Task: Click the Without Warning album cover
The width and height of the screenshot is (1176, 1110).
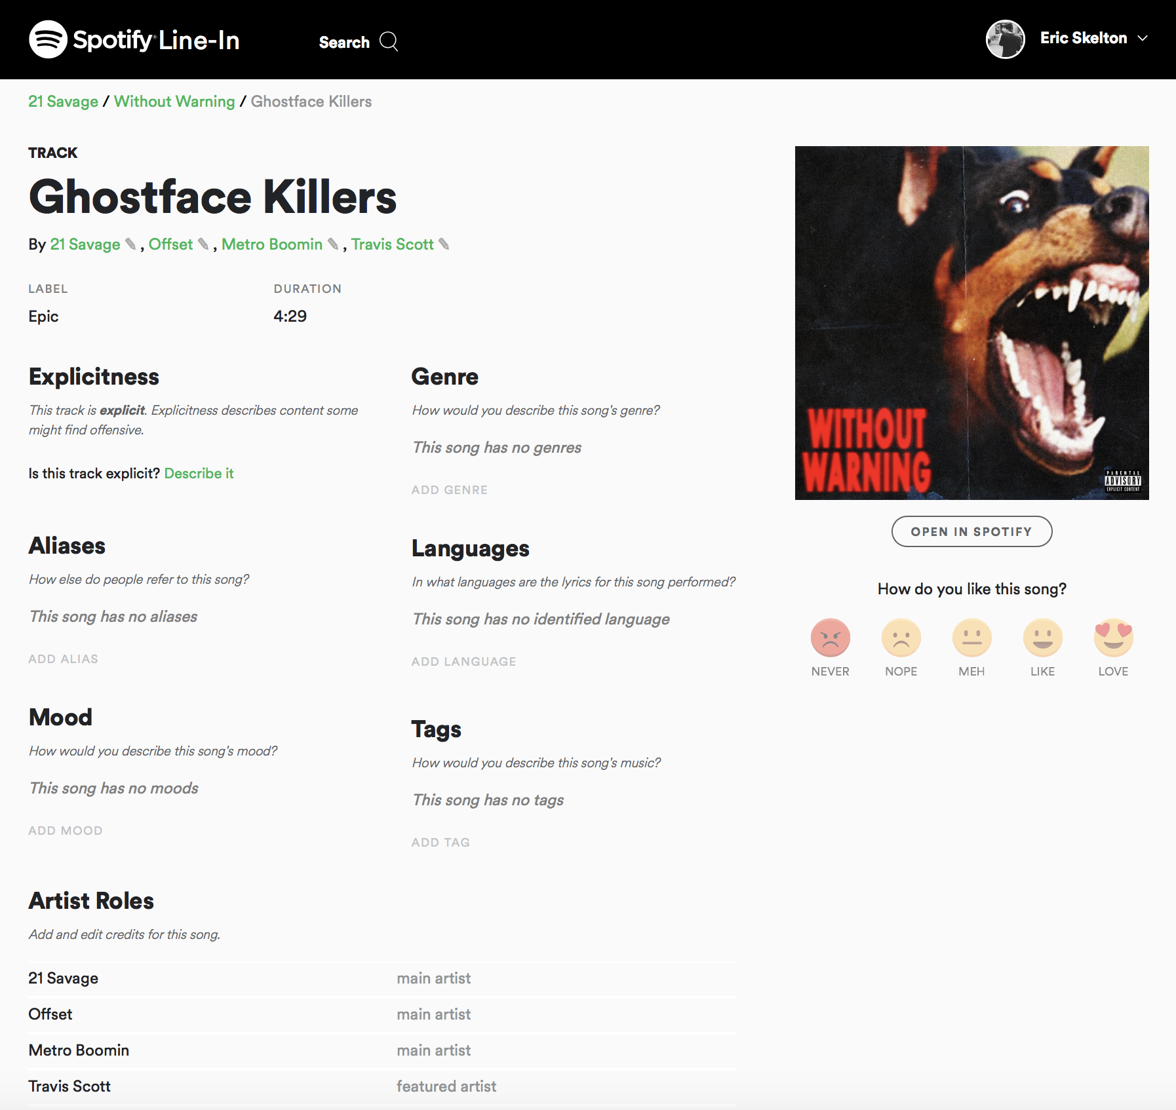Action: click(971, 323)
